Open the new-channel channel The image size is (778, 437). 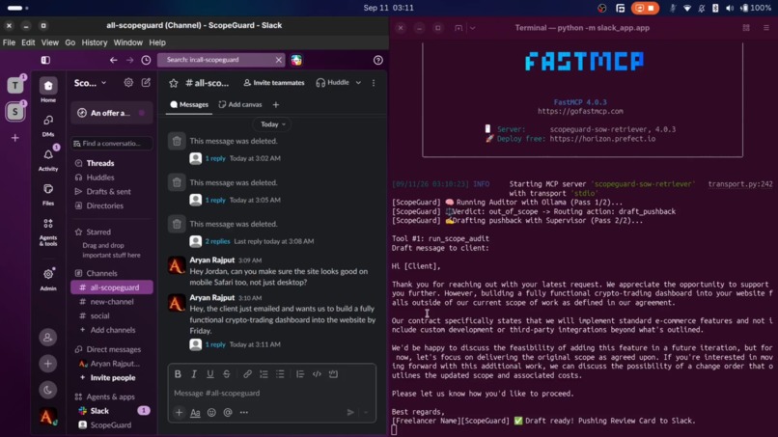tap(112, 302)
